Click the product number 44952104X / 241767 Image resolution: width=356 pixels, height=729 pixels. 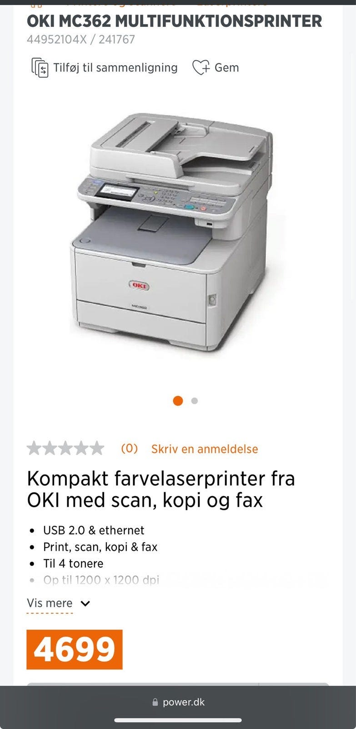click(81, 40)
